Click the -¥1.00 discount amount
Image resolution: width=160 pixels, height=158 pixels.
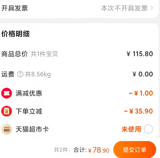tap(140, 93)
